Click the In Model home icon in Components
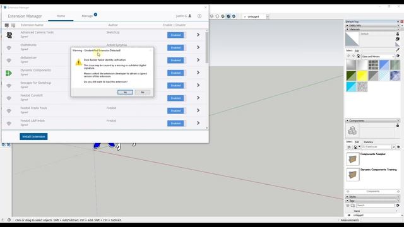This screenshot has width=404, height=227. click(355, 147)
